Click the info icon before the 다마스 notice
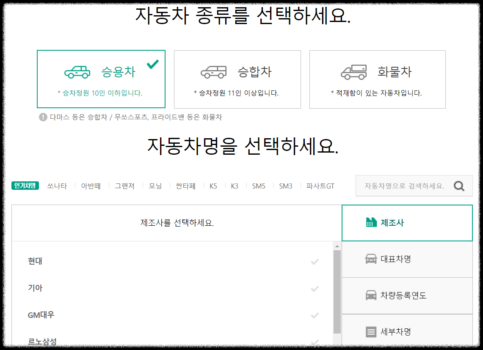The height and width of the screenshot is (350, 483). pyautogui.click(x=43, y=117)
